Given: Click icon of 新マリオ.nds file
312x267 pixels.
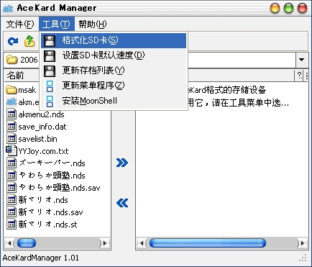Looking at the screenshot, I should coord(12,199).
